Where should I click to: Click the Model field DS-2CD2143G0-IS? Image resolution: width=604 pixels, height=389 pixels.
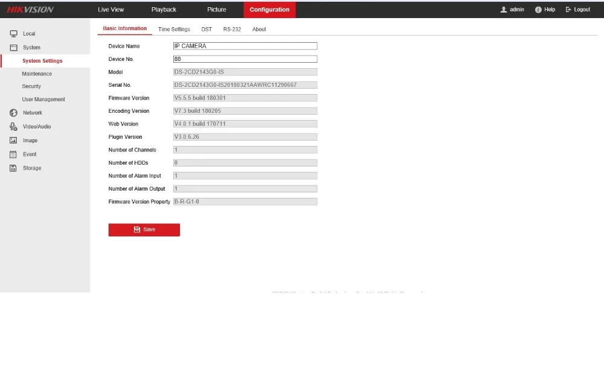point(245,72)
